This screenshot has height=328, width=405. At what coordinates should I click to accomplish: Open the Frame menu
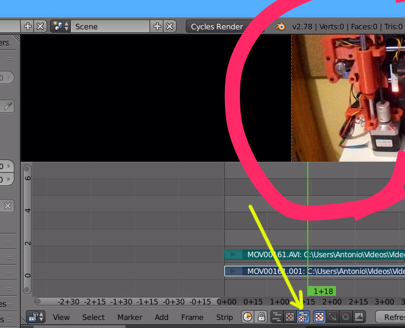coord(192,317)
